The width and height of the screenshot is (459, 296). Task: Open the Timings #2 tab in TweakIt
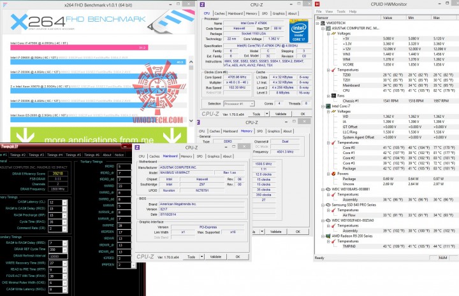coord(18,155)
